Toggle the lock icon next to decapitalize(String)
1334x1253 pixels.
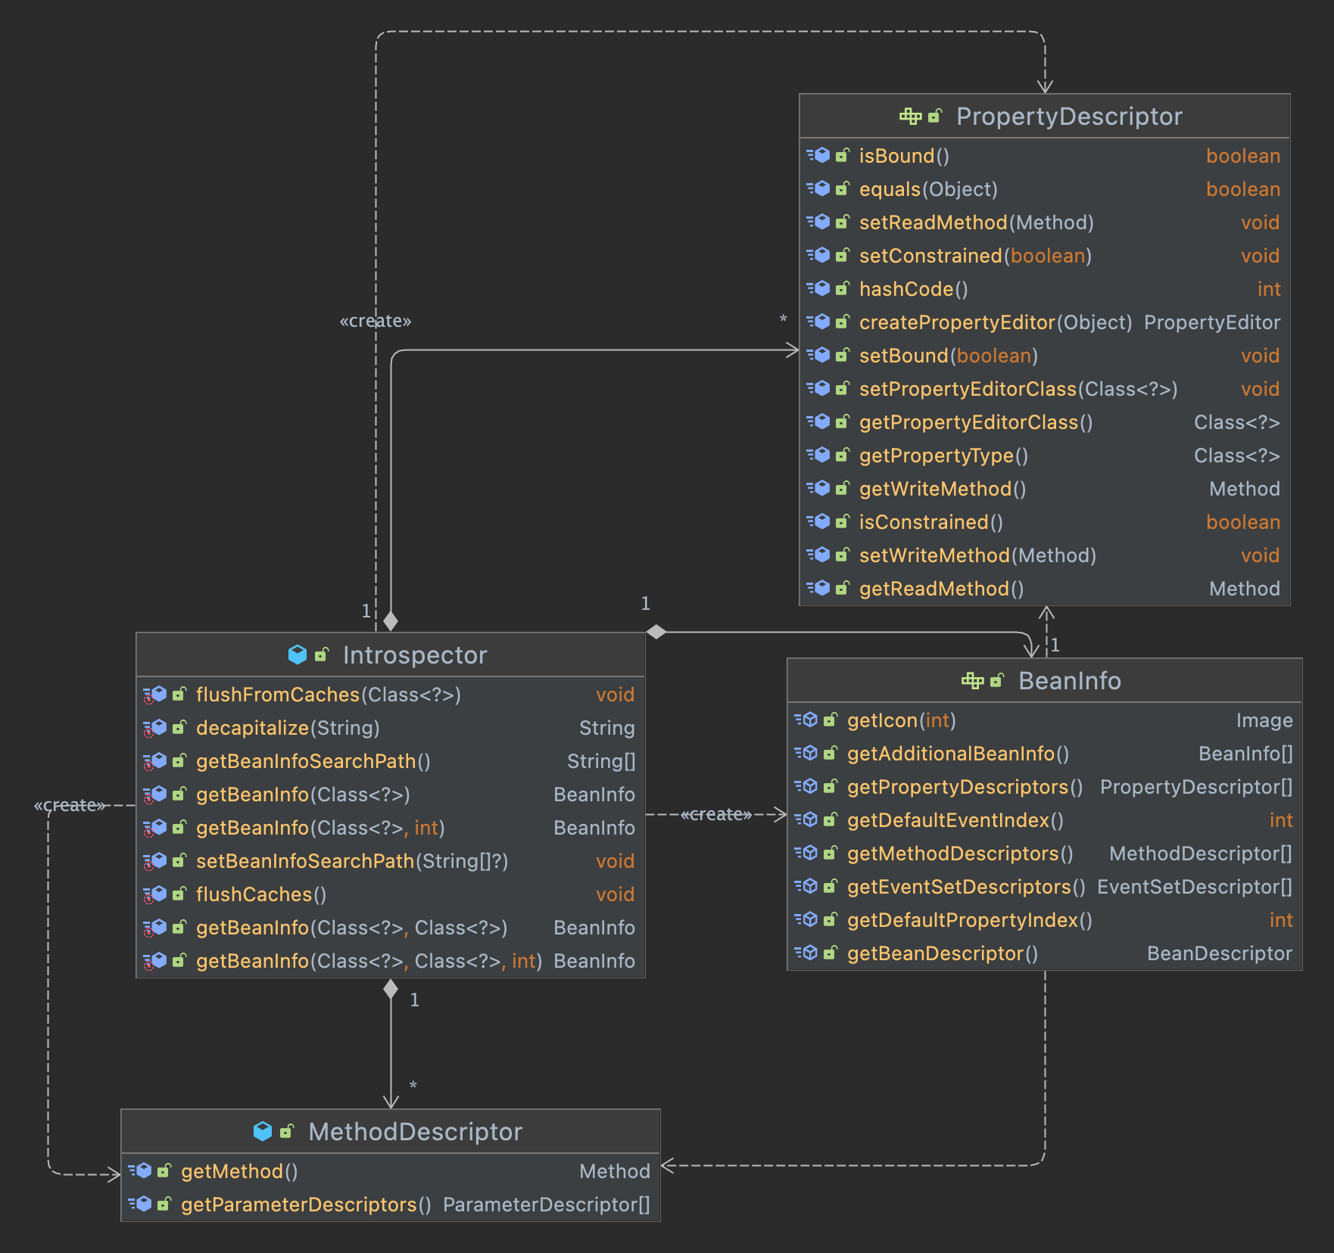click(178, 727)
